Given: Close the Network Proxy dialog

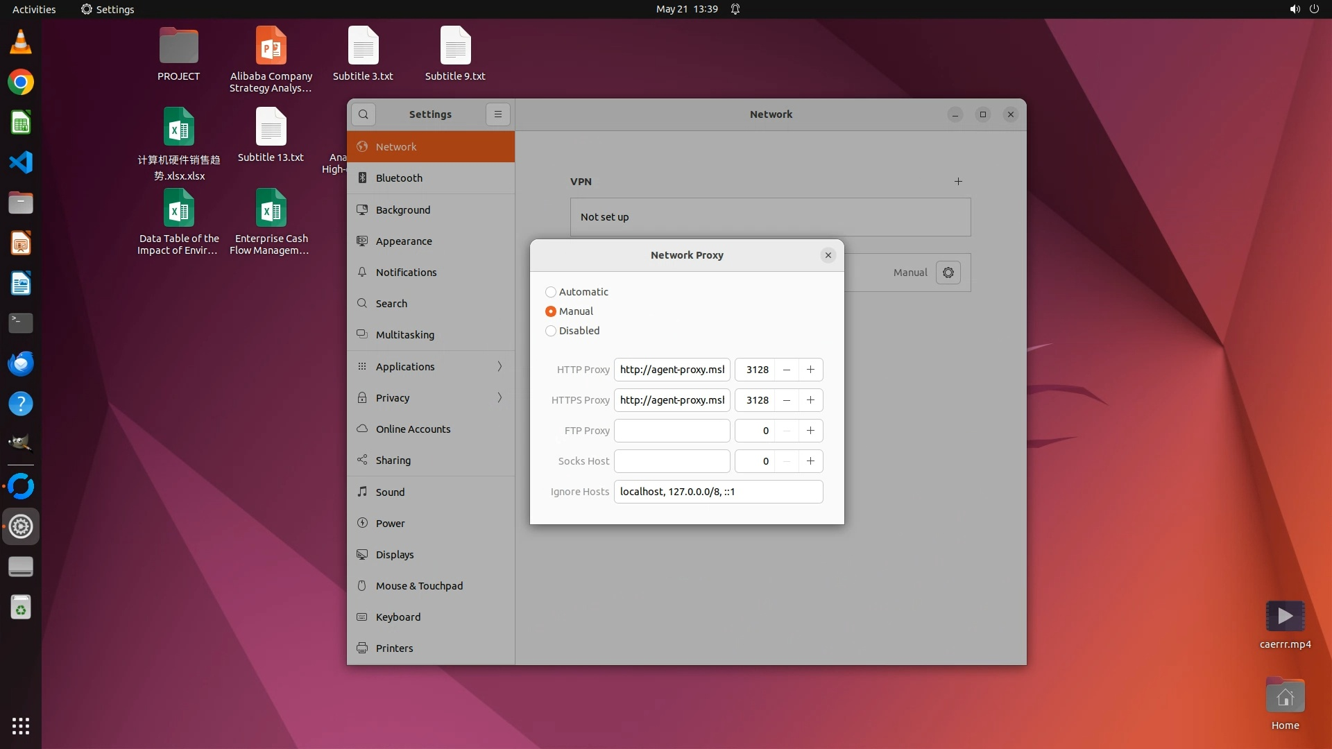Looking at the screenshot, I should (828, 255).
